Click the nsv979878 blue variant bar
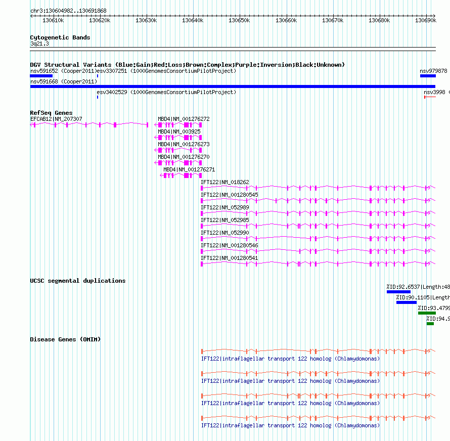This screenshot has width=450, height=441. point(428,76)
